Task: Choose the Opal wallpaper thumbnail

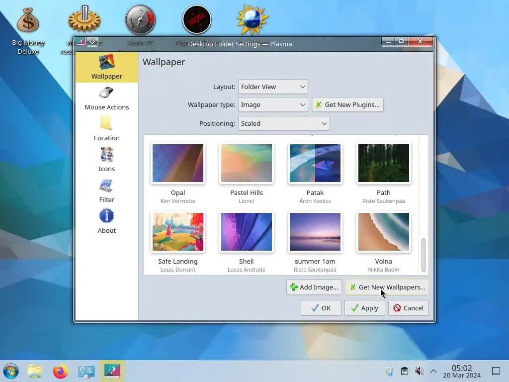Action: 178,163
